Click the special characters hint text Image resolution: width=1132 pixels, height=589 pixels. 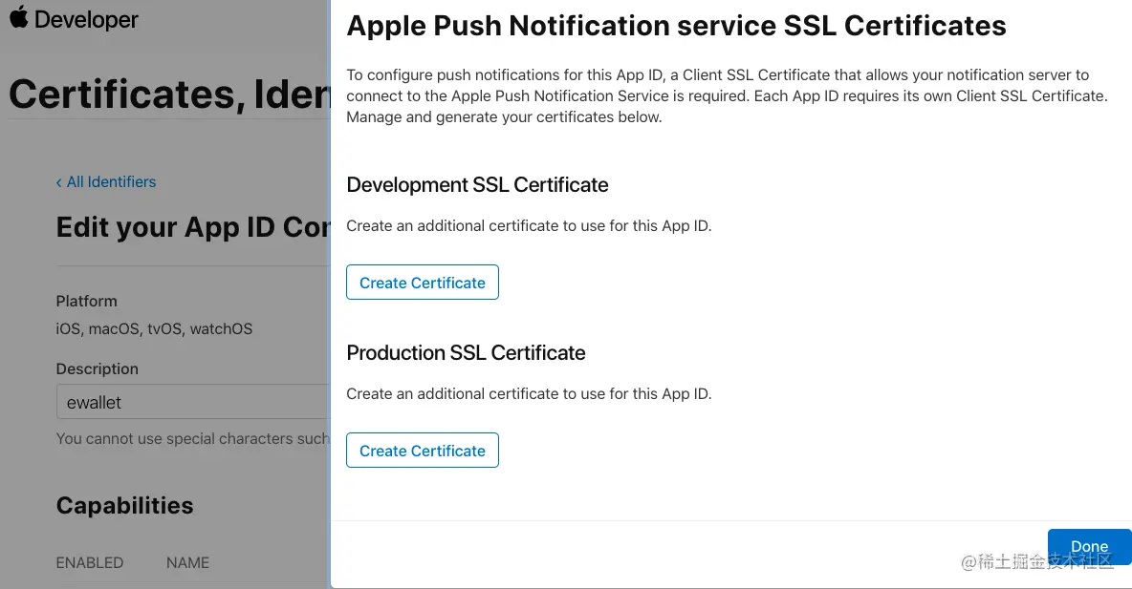[191, 438]
